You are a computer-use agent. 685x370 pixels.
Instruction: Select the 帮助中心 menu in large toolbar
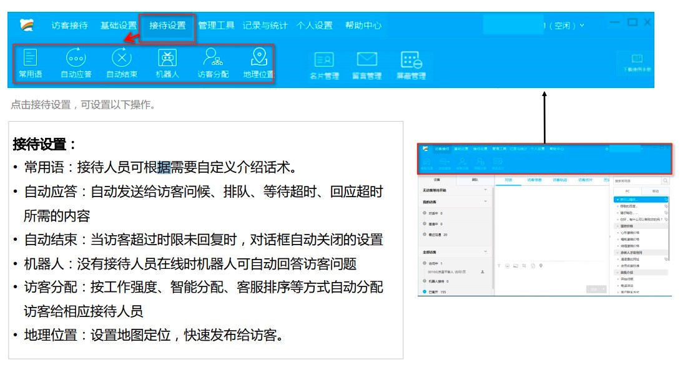click(363, 26)
